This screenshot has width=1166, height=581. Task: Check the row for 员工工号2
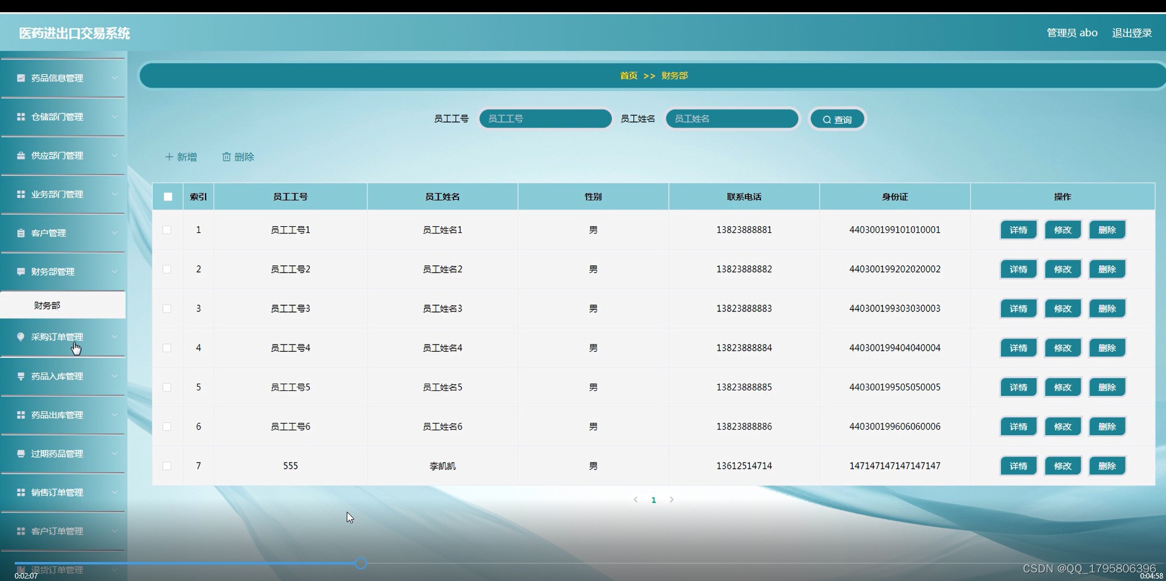pos(167,269)
